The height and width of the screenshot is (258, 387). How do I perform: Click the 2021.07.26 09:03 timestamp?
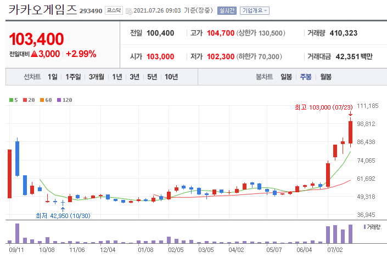[157, 10]
